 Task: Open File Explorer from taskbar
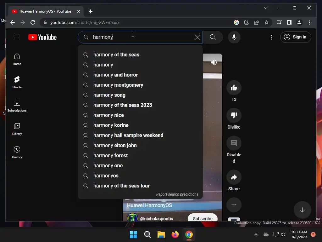[x=161, y=234]
